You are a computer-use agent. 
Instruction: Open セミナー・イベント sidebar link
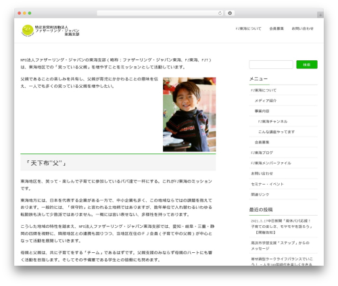click(267, 184)
